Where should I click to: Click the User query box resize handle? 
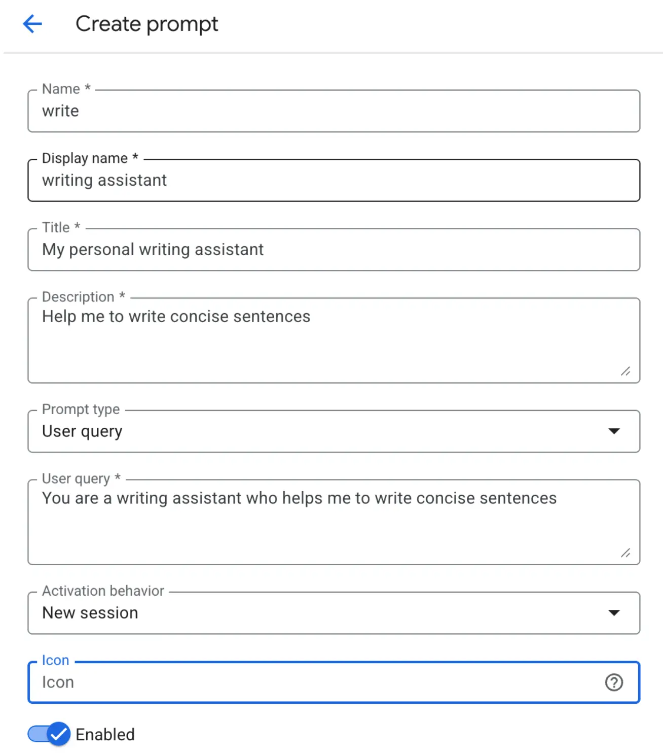[x=626, y=553]
